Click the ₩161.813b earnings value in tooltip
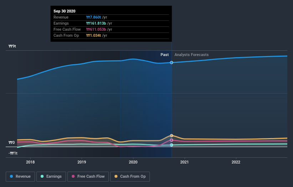The width and height of the screenshot is (293, 187). tap(96, 23)
